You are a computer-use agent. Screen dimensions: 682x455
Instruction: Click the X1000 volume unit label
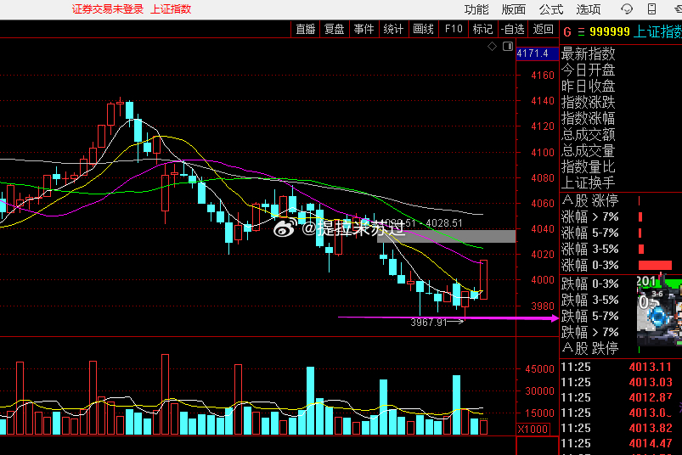[533, 430]
